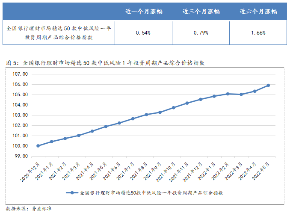Click the 近三个月涨幅 column header
Screen dimensions: 290x213
pos(201,11)
